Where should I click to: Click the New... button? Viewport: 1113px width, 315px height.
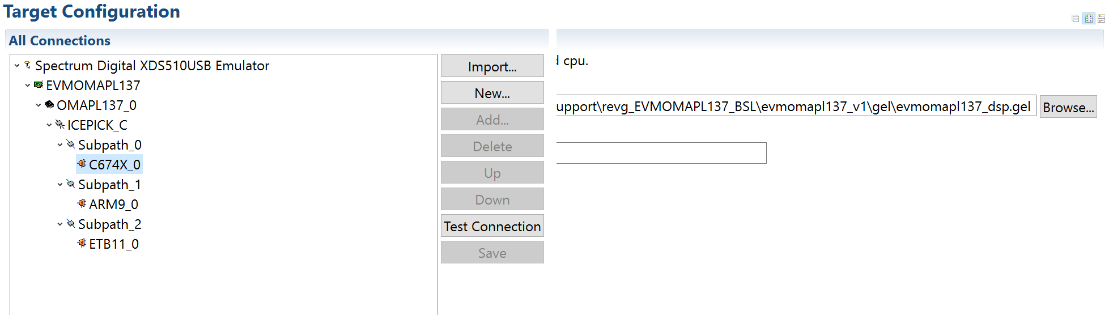tap(492, 93)
